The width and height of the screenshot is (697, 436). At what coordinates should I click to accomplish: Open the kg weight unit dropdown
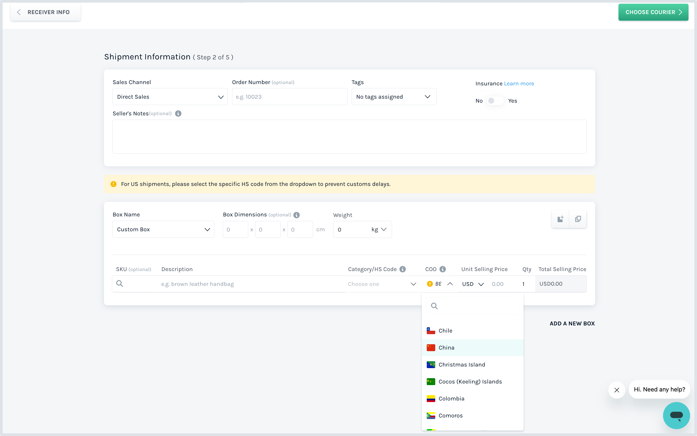[x=379, y=229]
